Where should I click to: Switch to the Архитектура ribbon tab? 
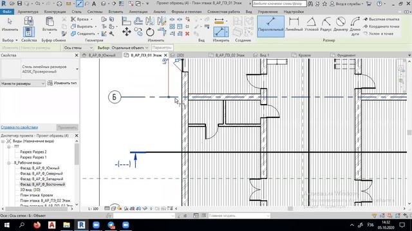[x=28, y=12]
